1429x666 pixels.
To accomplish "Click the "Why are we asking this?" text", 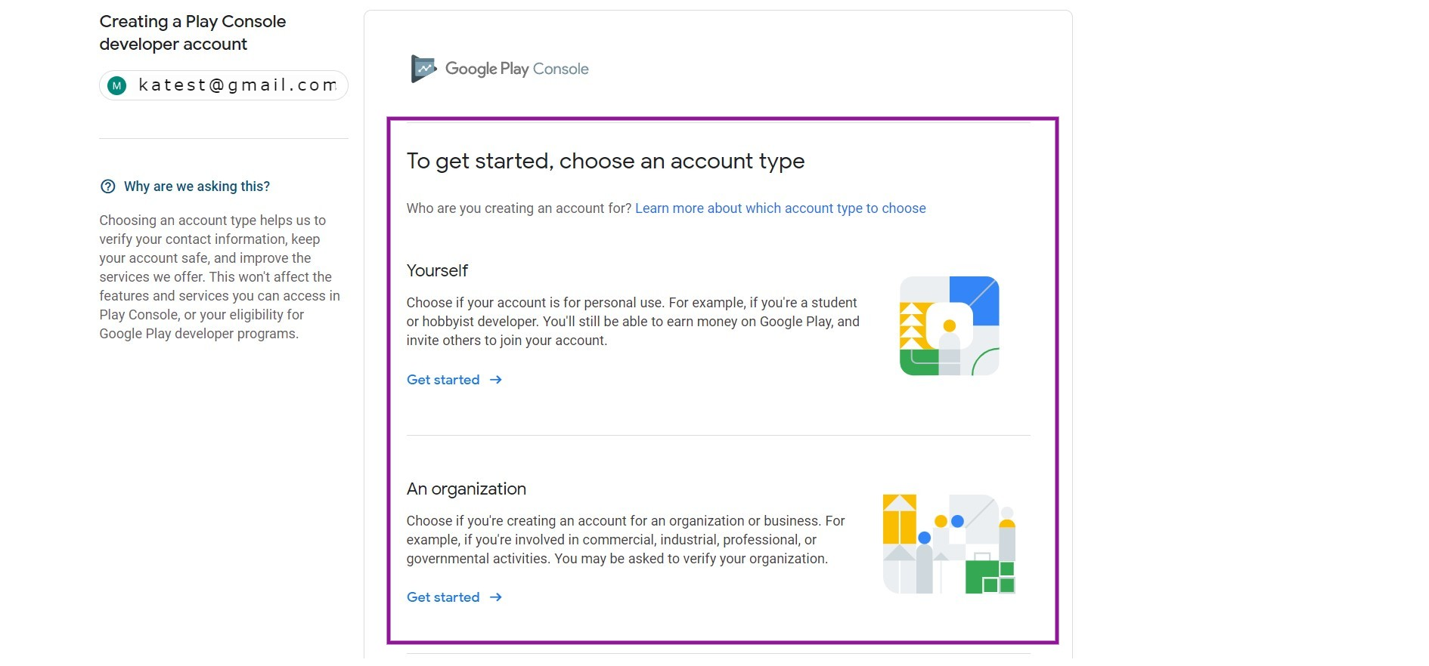I will click(197, 187).
